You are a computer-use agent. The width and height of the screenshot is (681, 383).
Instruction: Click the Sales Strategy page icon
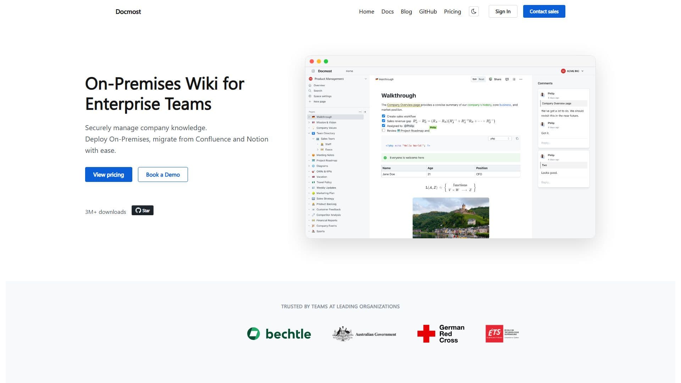pyautogui.click(x=313, y=199)
